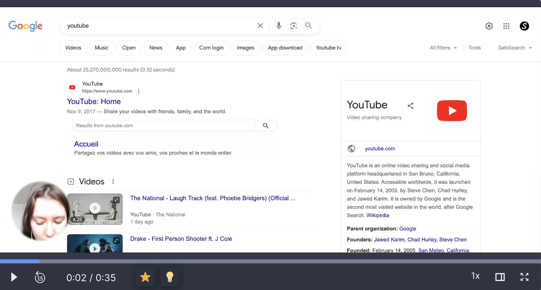Open the Accueil sitelink
The height and width of the screenshot is (290, 541).
tap(86, 144)
